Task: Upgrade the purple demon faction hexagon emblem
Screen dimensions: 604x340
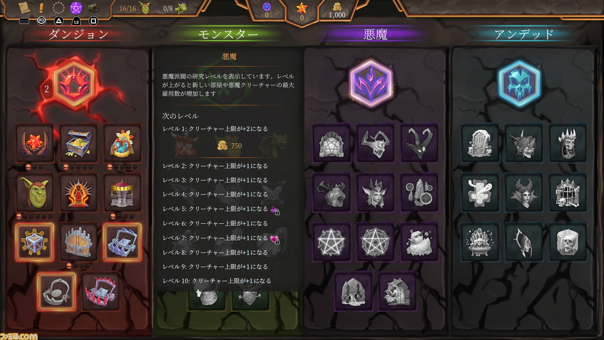Action: (371, 84)
